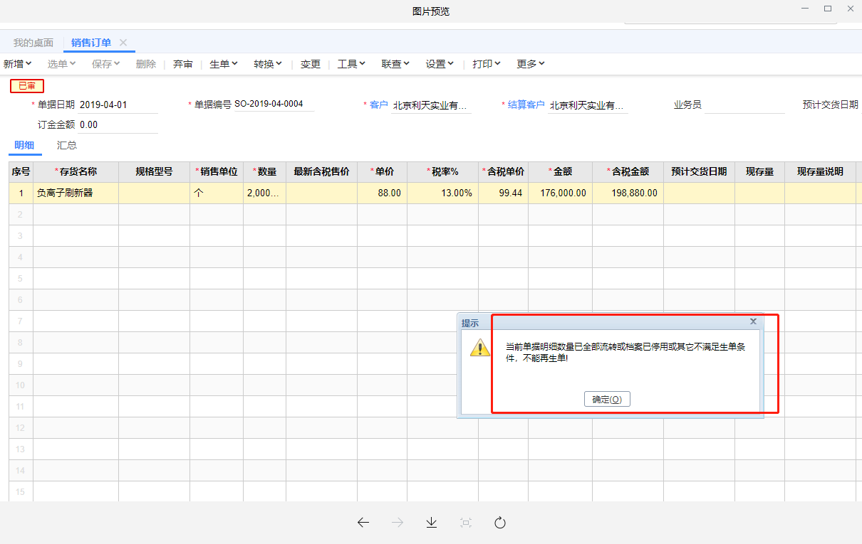Screen dimensions: 862x544
Task: Click the 销售单位 column header
Action: pos(217,171)
